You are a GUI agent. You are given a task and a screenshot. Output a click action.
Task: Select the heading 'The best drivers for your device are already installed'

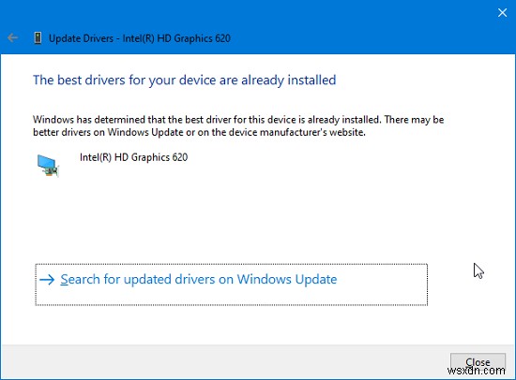click(x=184, y=80)
